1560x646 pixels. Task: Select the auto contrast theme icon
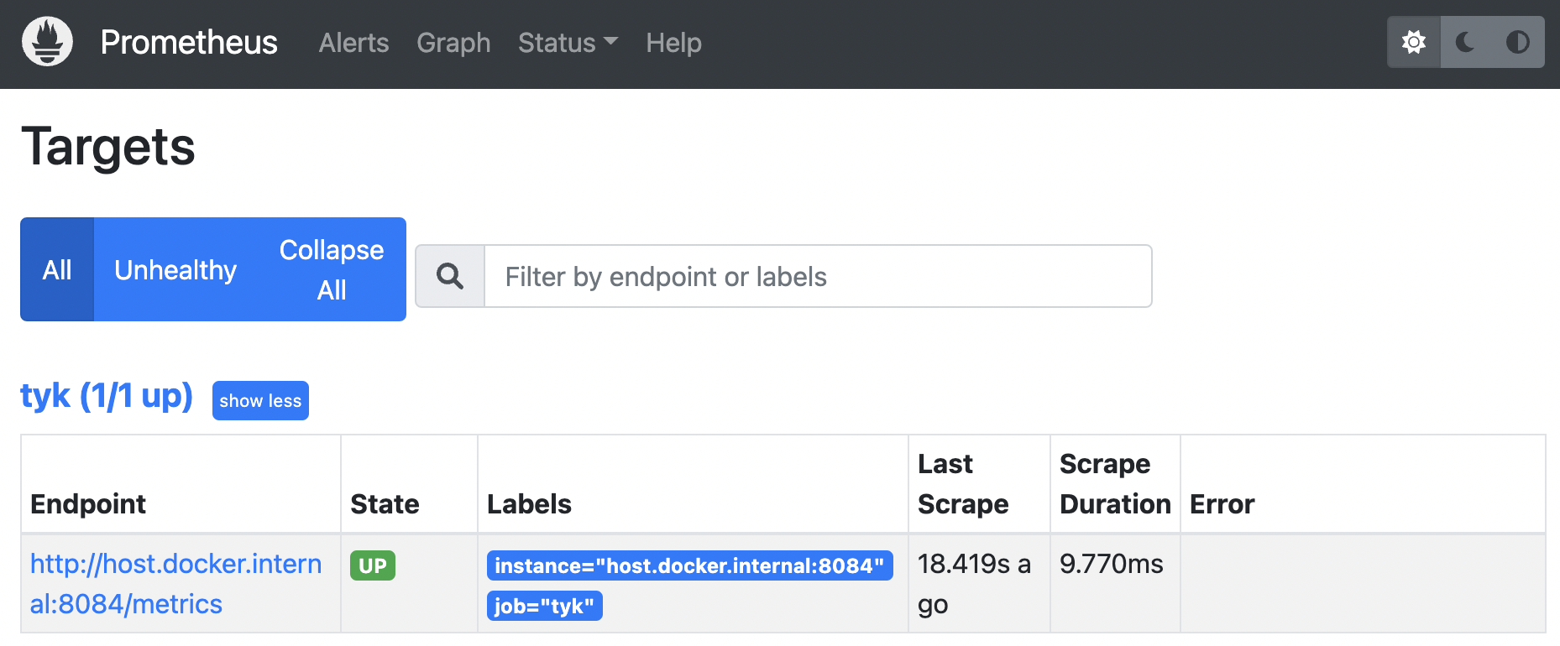point(1518,42)
